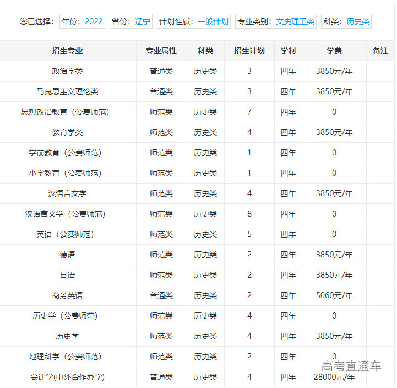Click the 5060元/年 tuition cell
This screenshot has height=388, width=397.
334,295
